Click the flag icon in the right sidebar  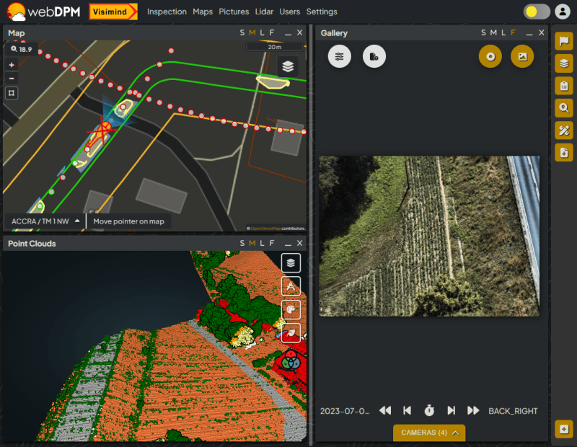pyautogui.click(x=563, y=40)
